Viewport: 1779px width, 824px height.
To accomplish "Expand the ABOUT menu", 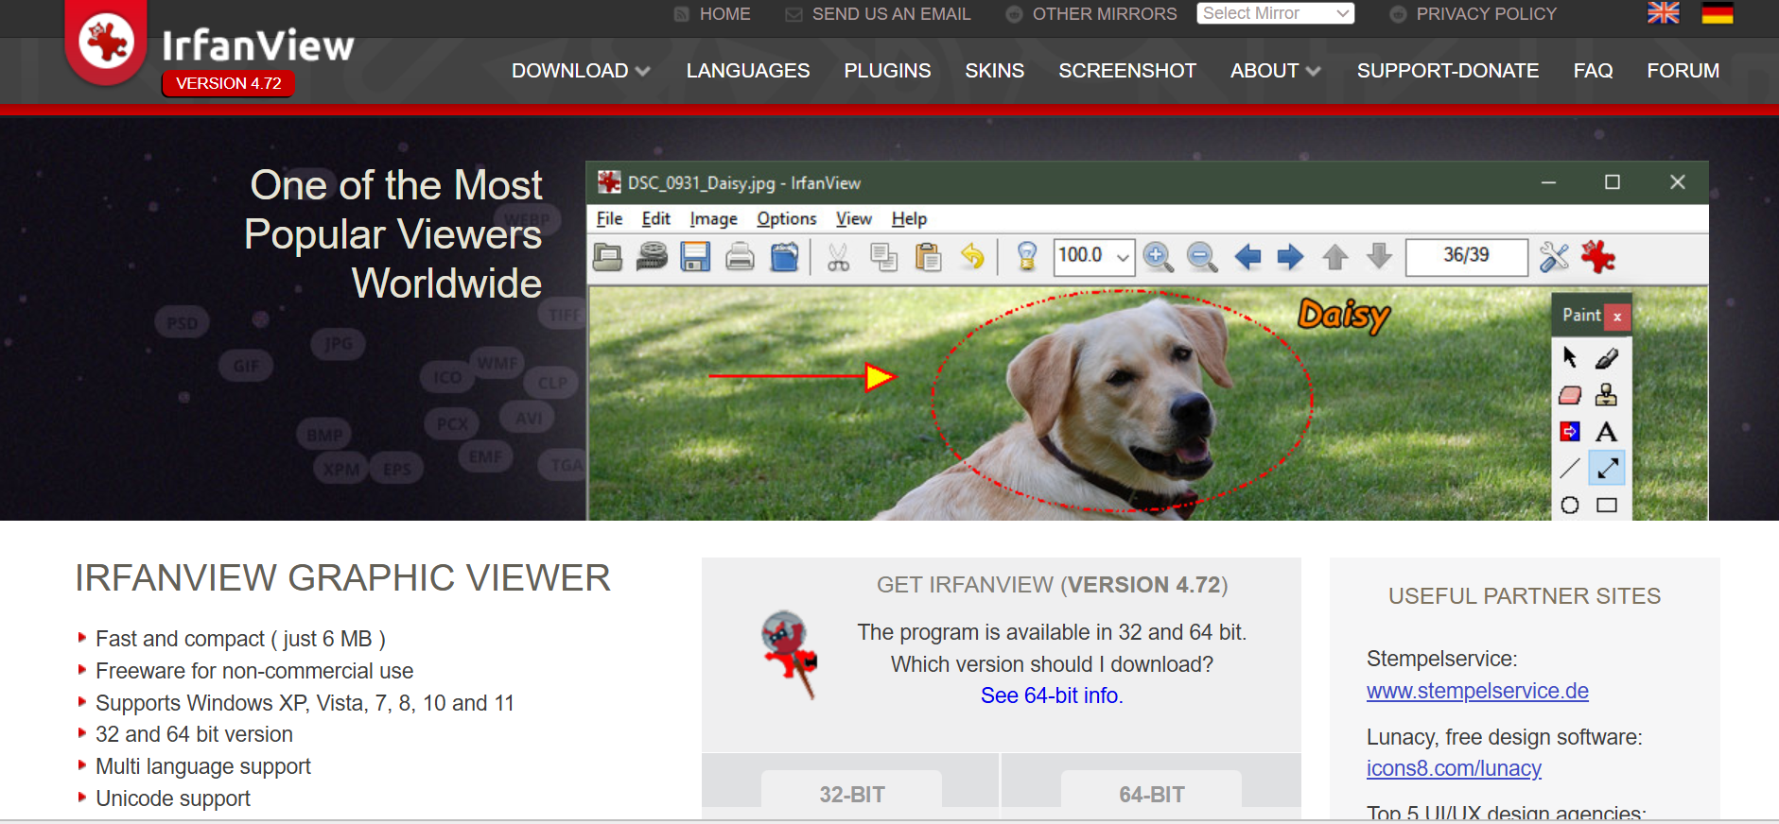I will 1274,71.
